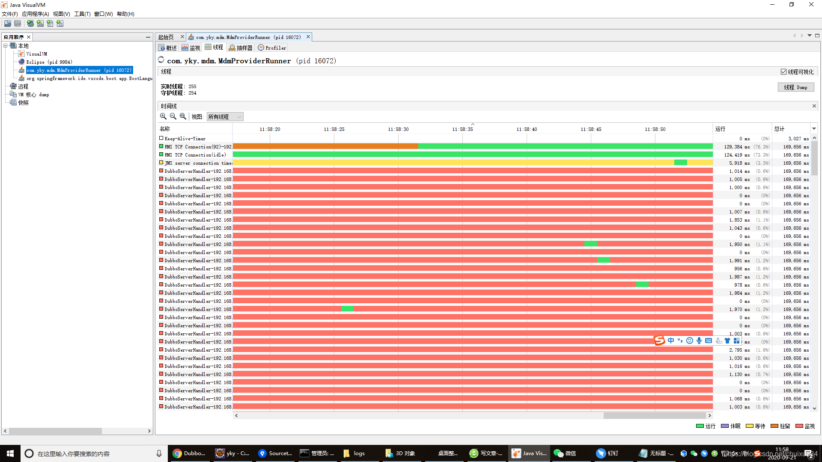Open column selector arrow beside 总计
The width and height of the screenshot is (822, 462).
click(x=814, y=129)
